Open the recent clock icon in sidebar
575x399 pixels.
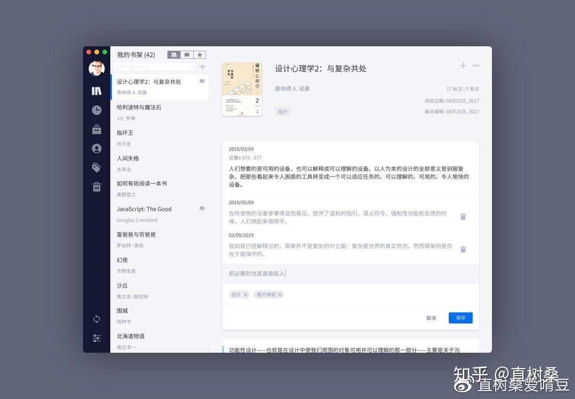point(96,110)
